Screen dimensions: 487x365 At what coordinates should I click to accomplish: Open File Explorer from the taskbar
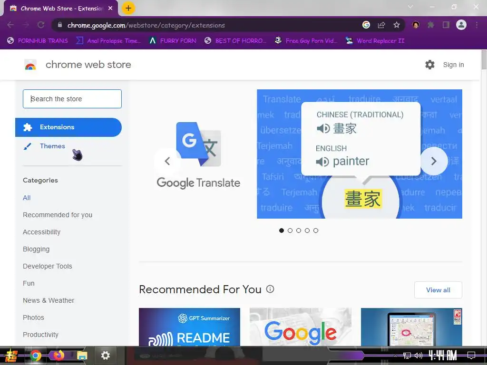click(82, 355)
